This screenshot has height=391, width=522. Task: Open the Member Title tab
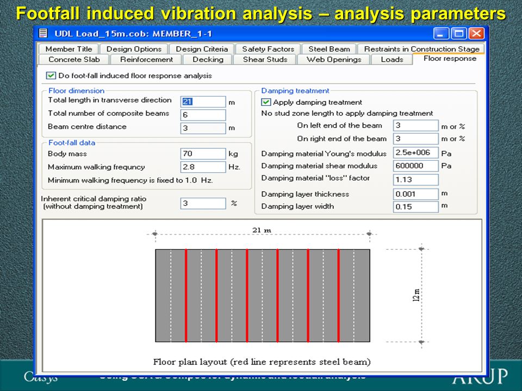[69, 49]
